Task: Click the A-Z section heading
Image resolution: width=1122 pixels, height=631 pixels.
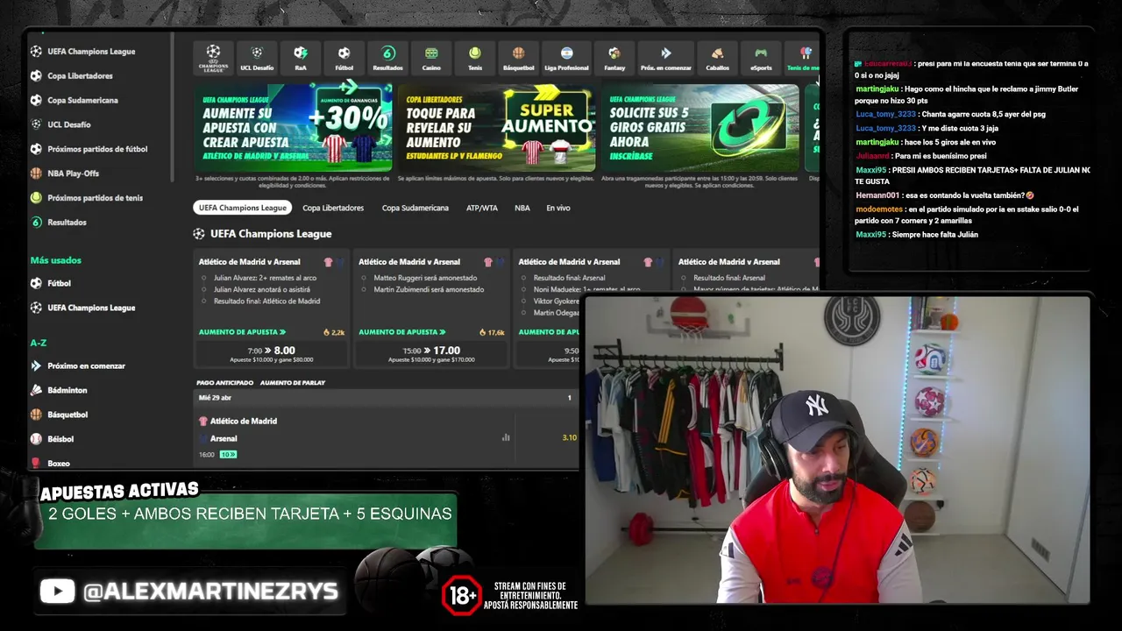Action: 39,343
